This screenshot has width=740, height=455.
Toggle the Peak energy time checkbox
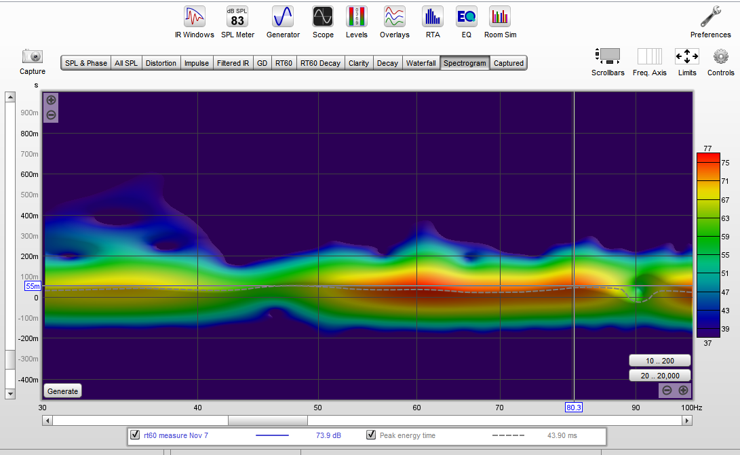click(371, 435)
